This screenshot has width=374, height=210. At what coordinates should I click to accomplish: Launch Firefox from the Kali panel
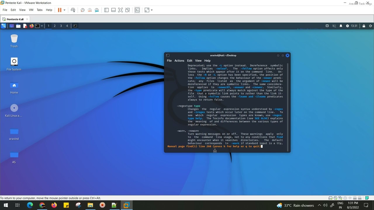32,26
